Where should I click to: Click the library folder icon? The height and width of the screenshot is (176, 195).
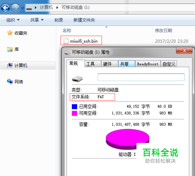click(10, 49)
